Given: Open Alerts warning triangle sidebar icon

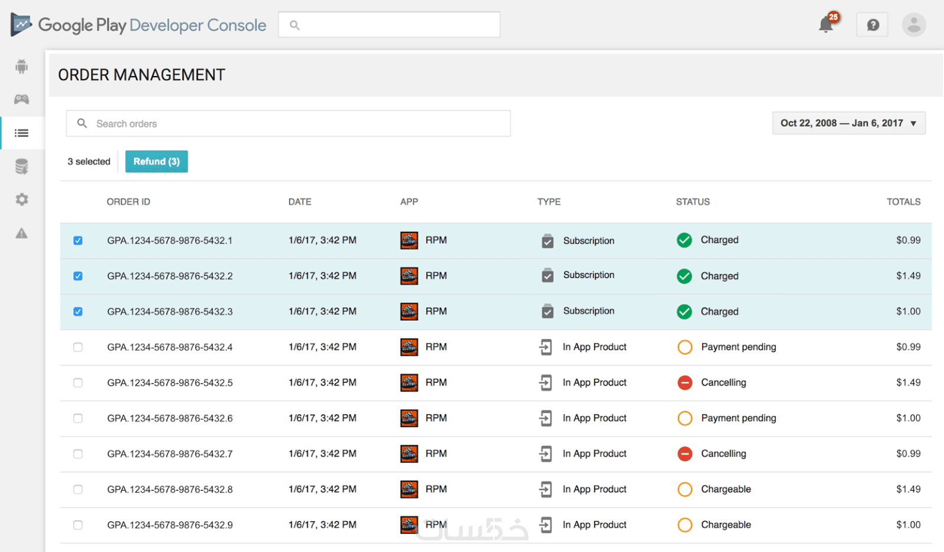Looking at the screenshot, I should pyautogui.click(x=22, y=233).
